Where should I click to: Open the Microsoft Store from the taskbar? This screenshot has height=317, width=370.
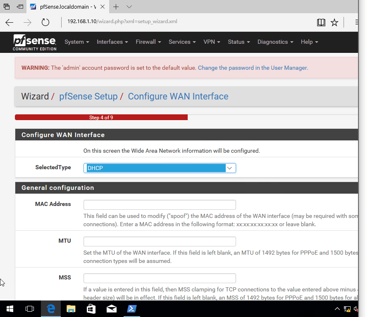click(91, 309)
